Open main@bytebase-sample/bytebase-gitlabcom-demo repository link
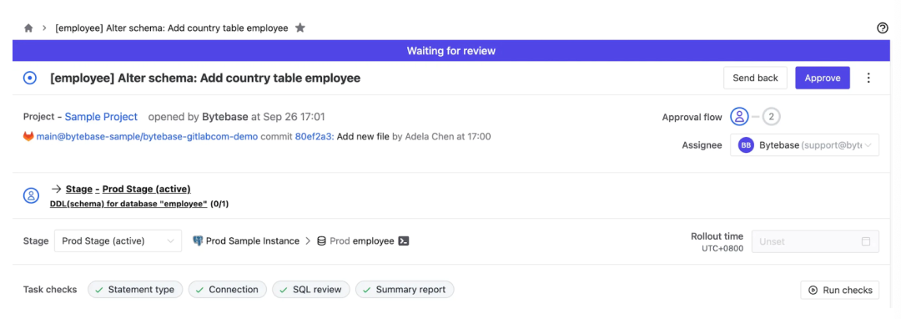The width and height of the screenshot is (901, 319). [x=147, y=137]
